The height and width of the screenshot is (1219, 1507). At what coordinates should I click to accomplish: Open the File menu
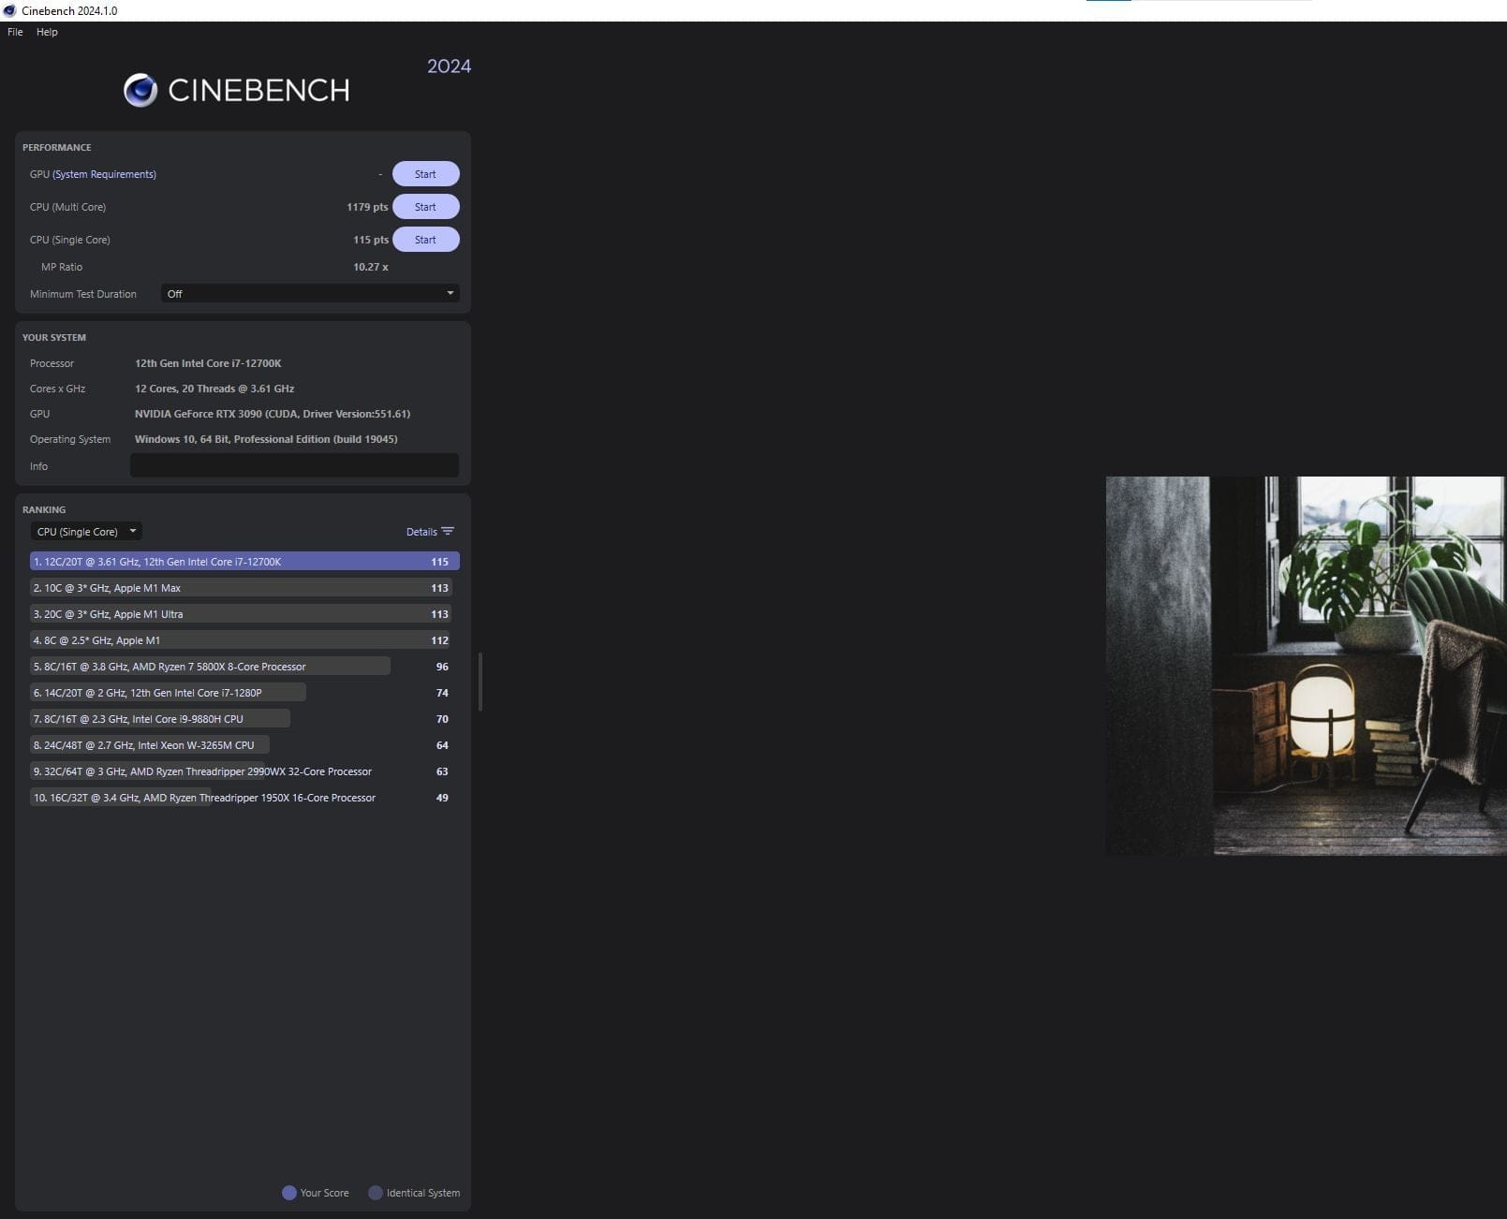point(15,32)
